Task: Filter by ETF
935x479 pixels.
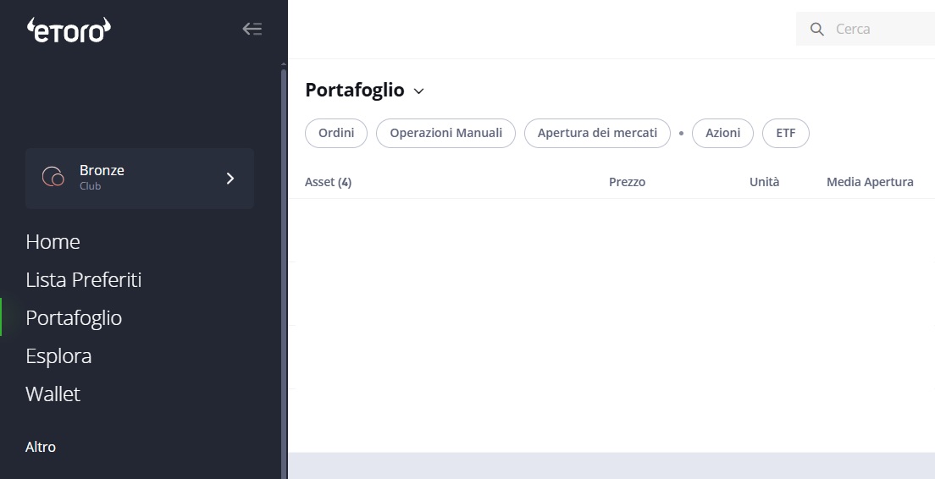Action: coord(786,133)
